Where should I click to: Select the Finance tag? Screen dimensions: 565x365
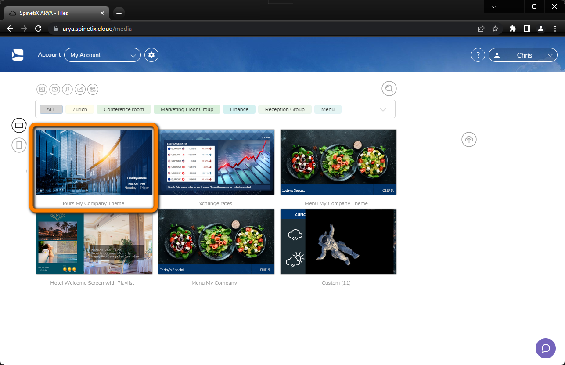point(239,109)
